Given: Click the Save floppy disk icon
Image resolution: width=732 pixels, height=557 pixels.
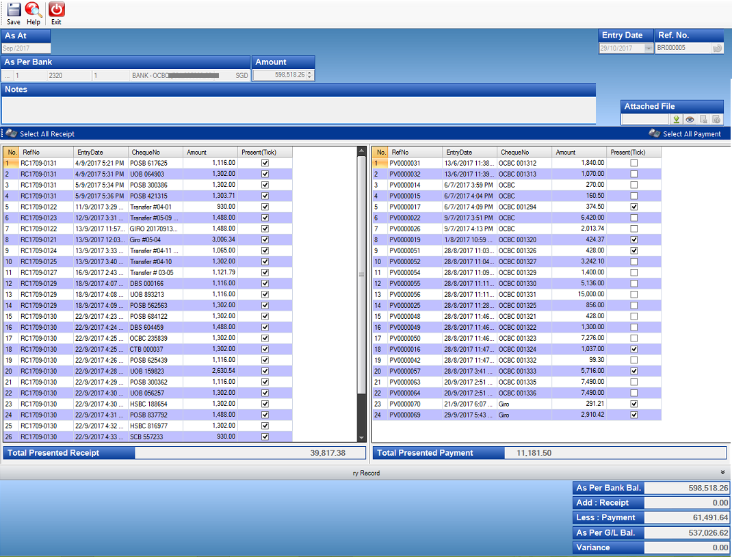Looking at the screenshot, I should [14, 10].
